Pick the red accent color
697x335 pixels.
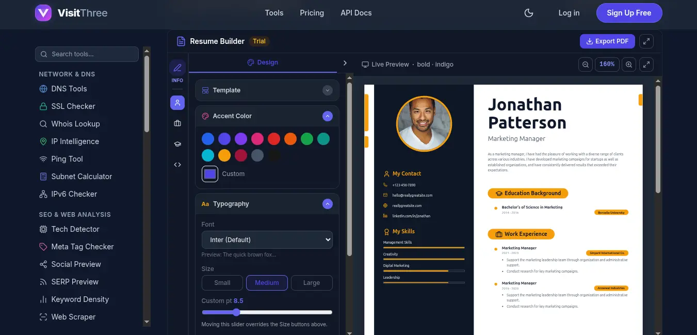click(x=274, y=139)
